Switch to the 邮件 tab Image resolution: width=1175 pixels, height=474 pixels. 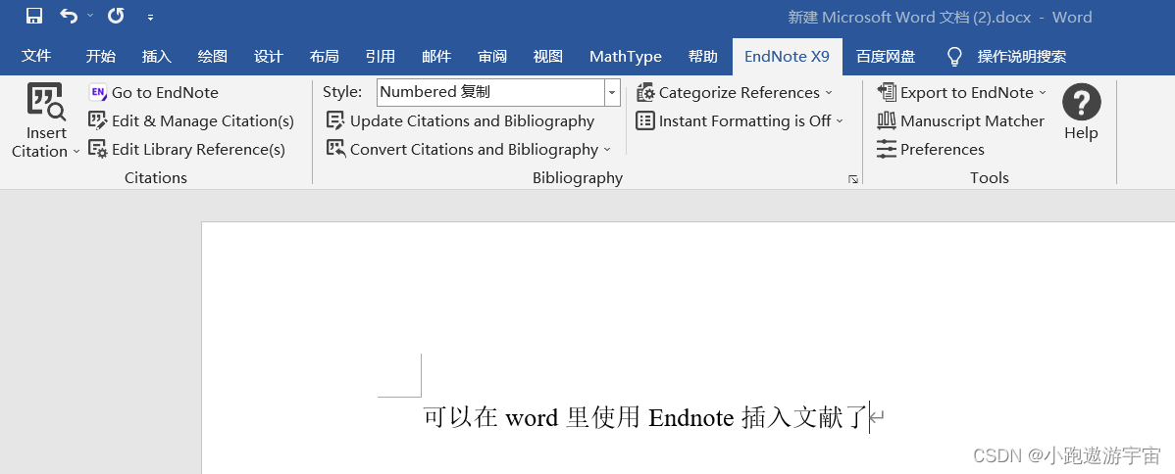436,56
